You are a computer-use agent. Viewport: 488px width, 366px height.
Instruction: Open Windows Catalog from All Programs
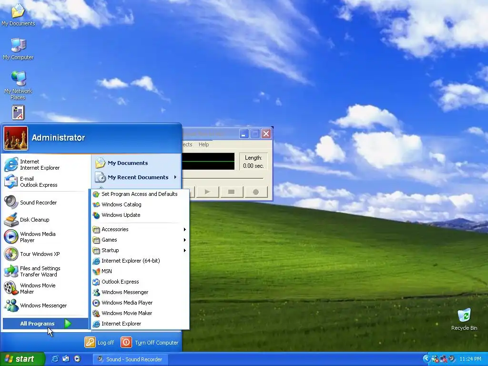point(140,204)
